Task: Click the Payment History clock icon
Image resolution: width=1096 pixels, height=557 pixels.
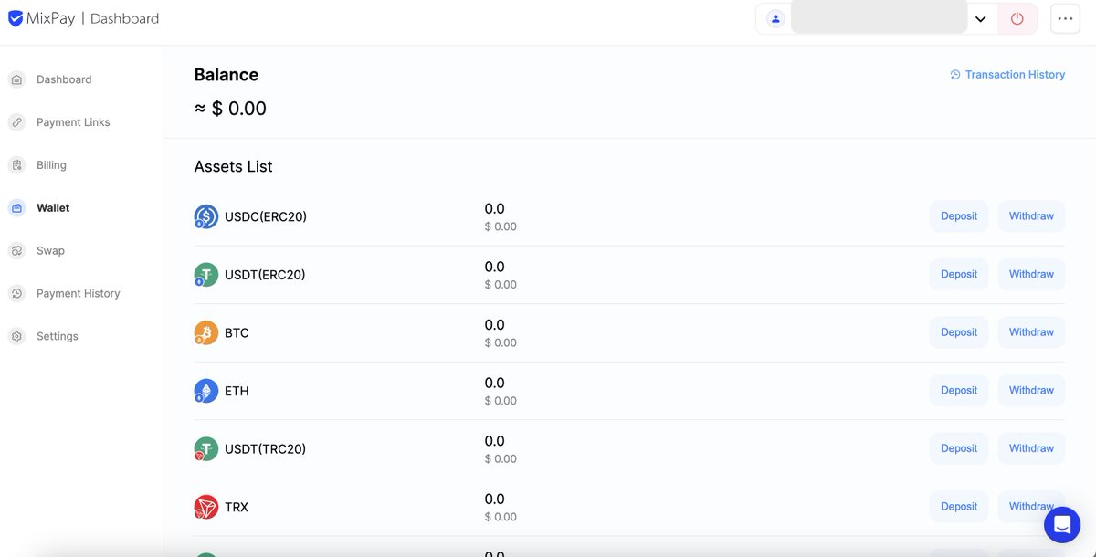Action: 16,293
